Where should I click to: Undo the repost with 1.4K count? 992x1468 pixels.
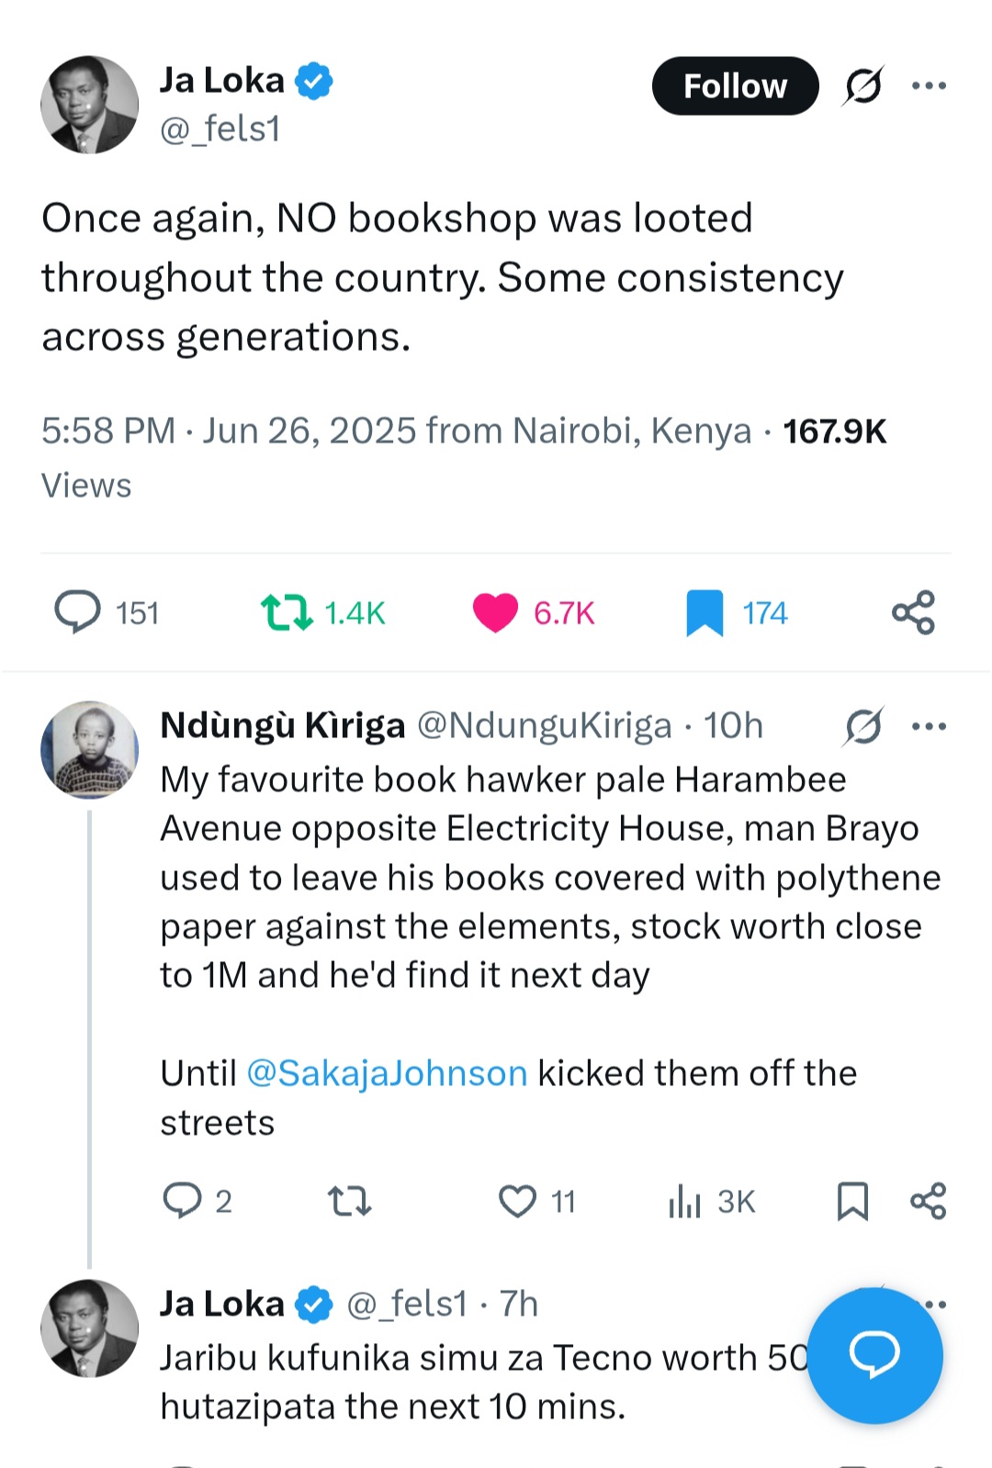[x=287, y=612]
